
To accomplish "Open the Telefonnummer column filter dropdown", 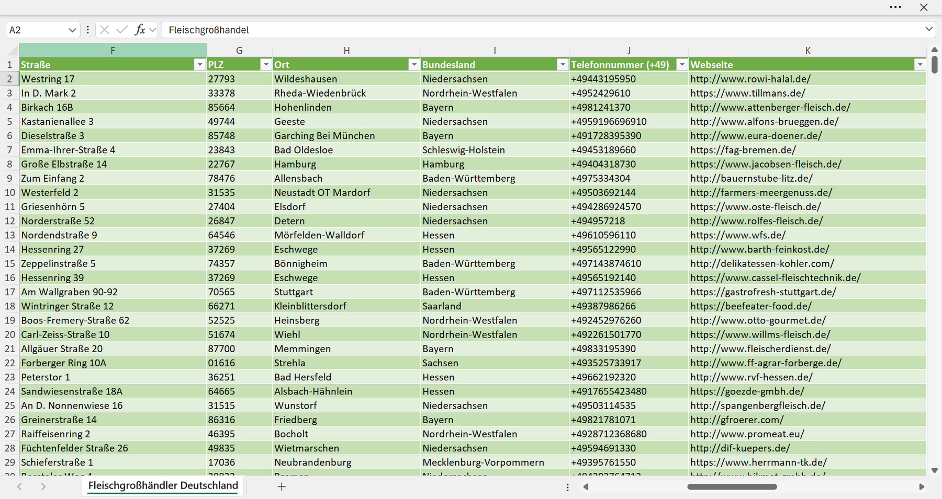I will (682, 65).
